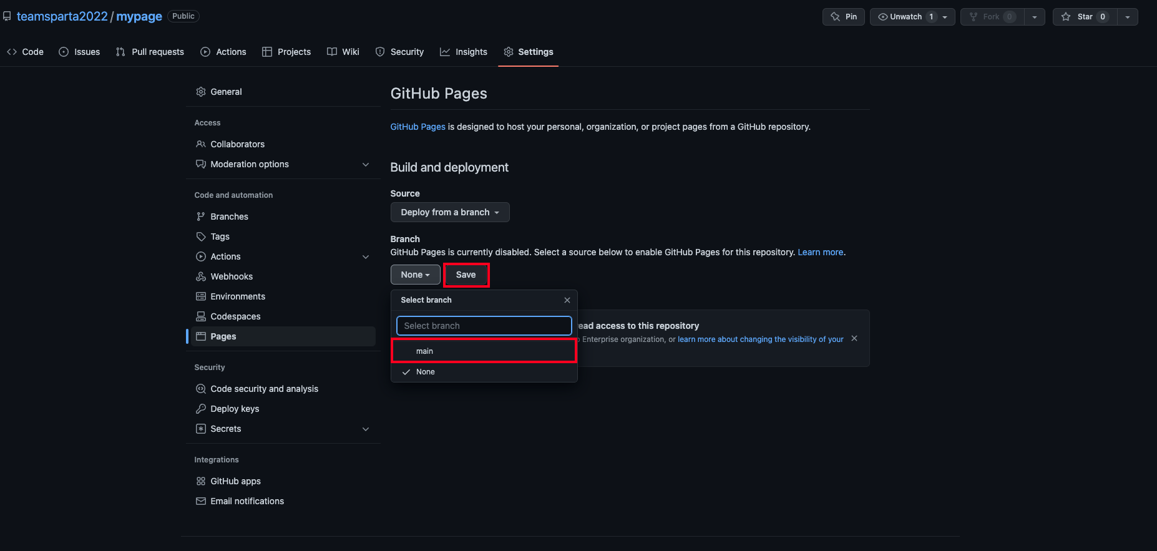The height and width of the screenshot is (551, 1157).
Task: Open Secrets settings
Action: click(x=283, y=429)
